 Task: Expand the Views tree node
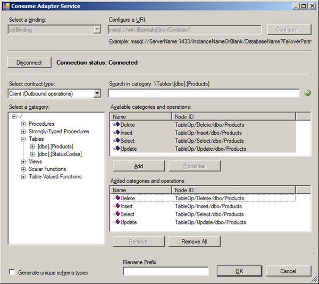(23, 162)
